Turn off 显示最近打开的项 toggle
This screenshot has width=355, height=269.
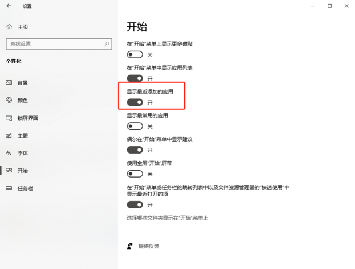point(135,204)
